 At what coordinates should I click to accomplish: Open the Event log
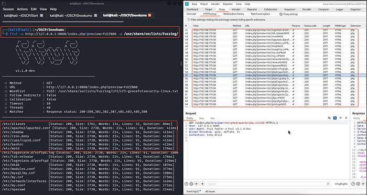[x=193, y=191]
